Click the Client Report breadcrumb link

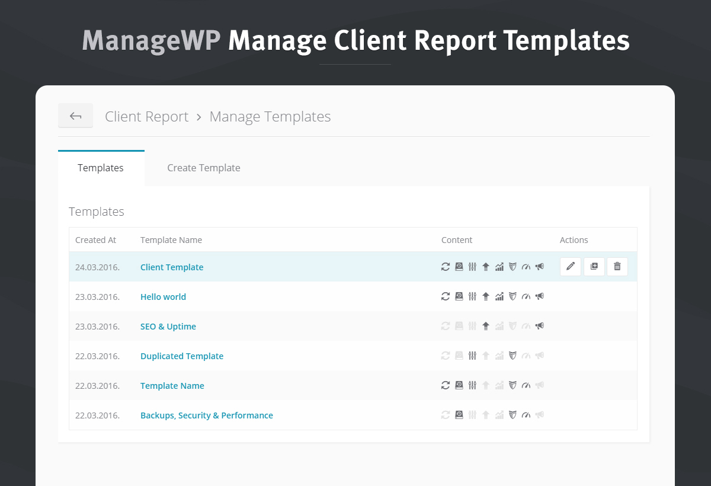[x=146, y=117]
